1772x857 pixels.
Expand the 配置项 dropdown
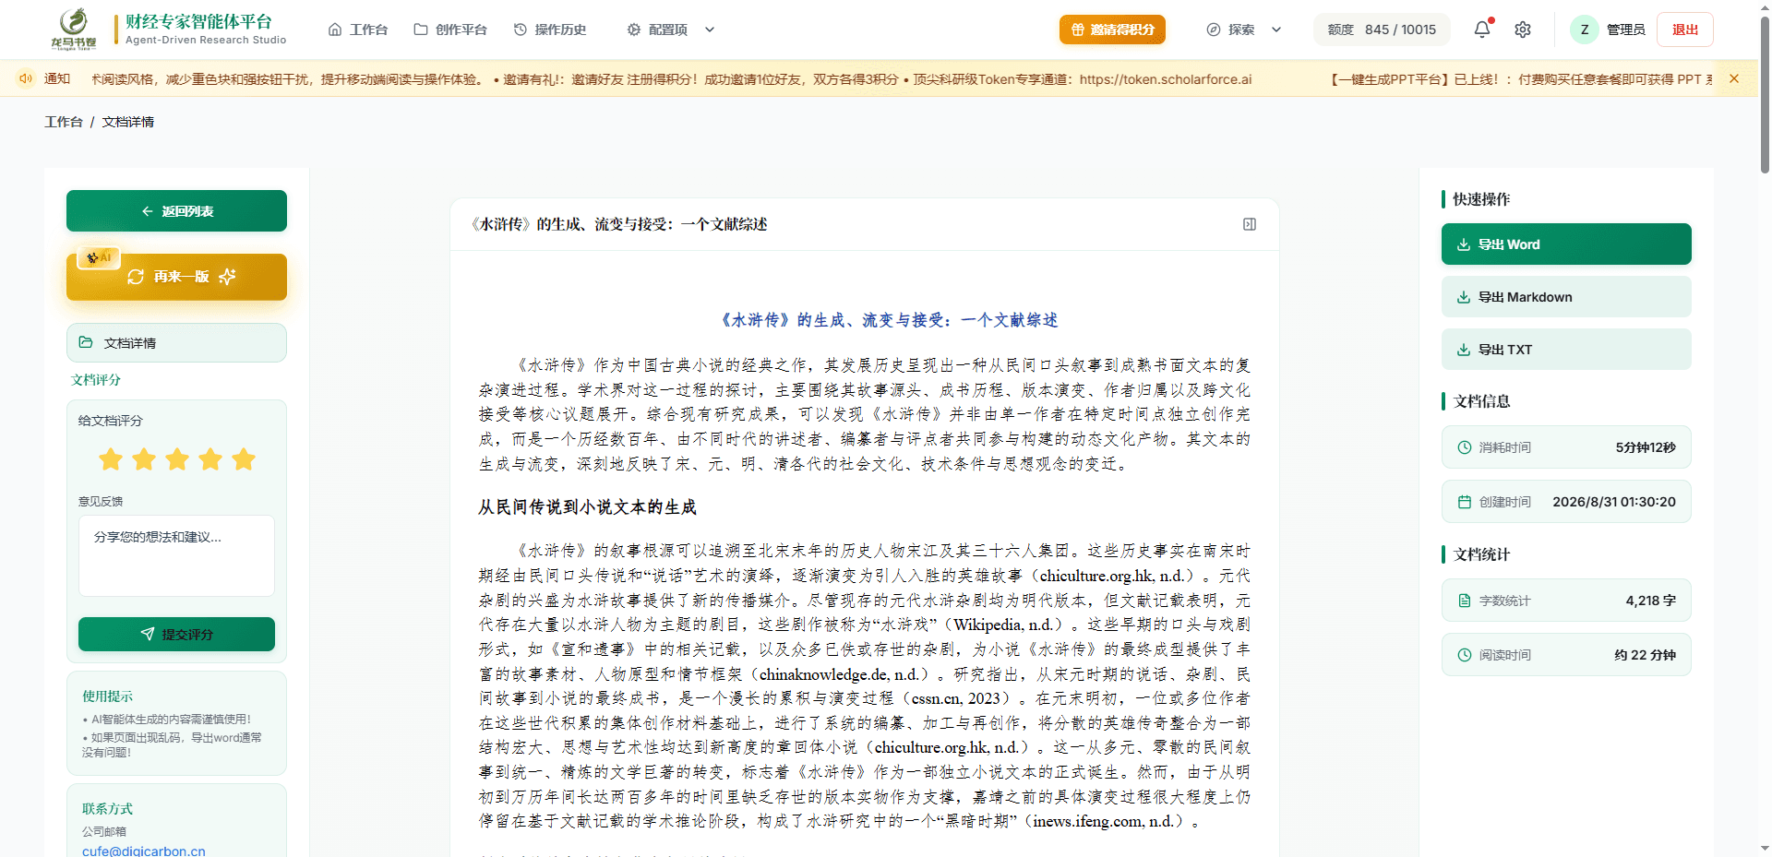(671, 30)
